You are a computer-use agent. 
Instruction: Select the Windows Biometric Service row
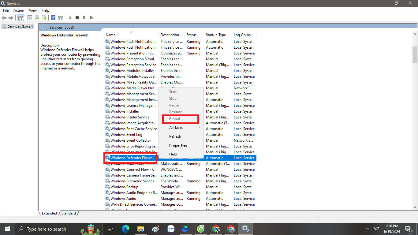(x=180, y=181)
